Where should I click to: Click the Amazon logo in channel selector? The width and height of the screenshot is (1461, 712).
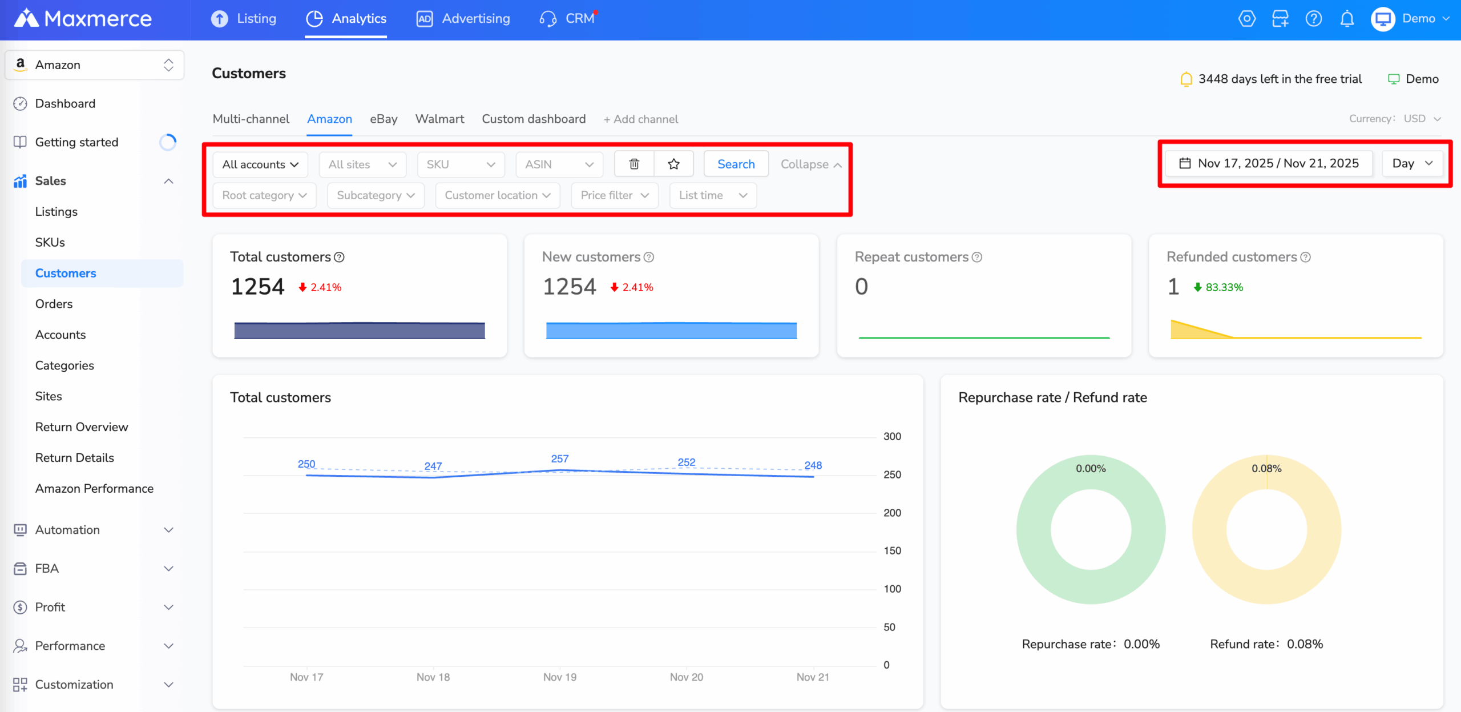click(21, 65)
